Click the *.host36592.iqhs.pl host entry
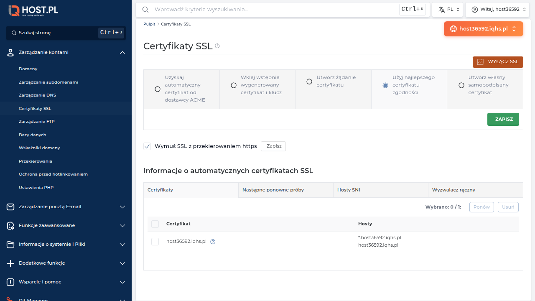 pos(380,237)
